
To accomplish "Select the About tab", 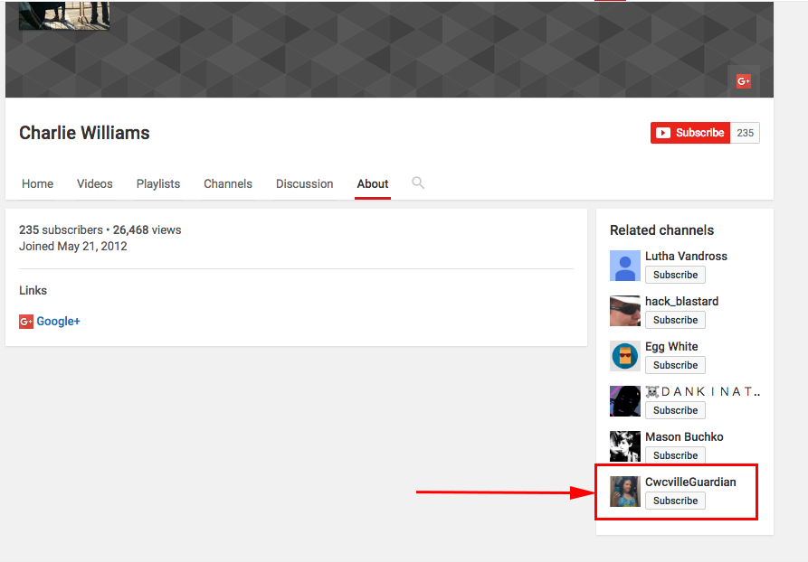I will 373,183.
